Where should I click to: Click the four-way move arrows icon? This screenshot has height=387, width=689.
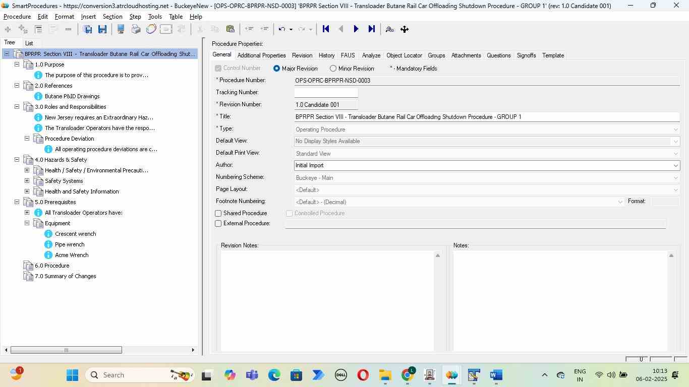click(405, 29)
